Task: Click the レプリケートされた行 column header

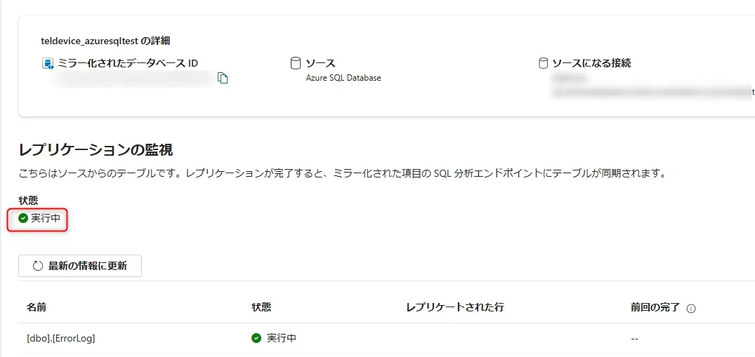Action: click(455, 307)
